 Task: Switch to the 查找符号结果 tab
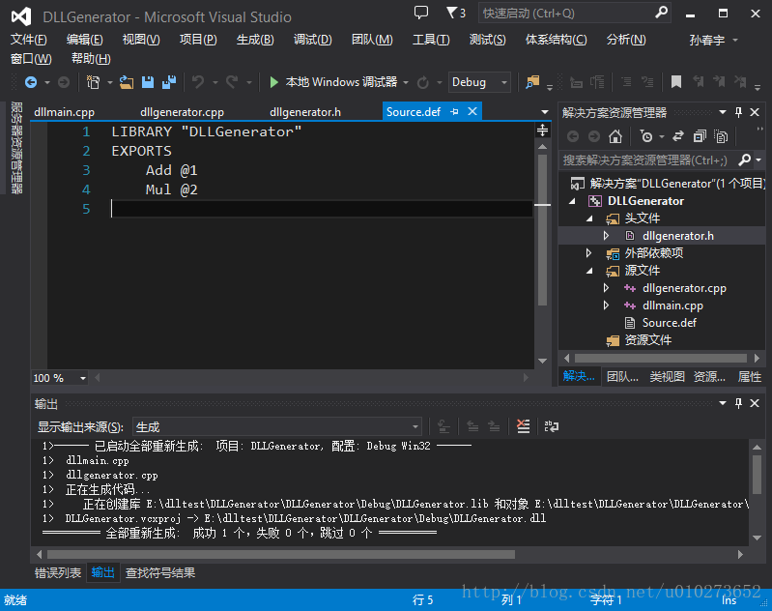[160, 572]
